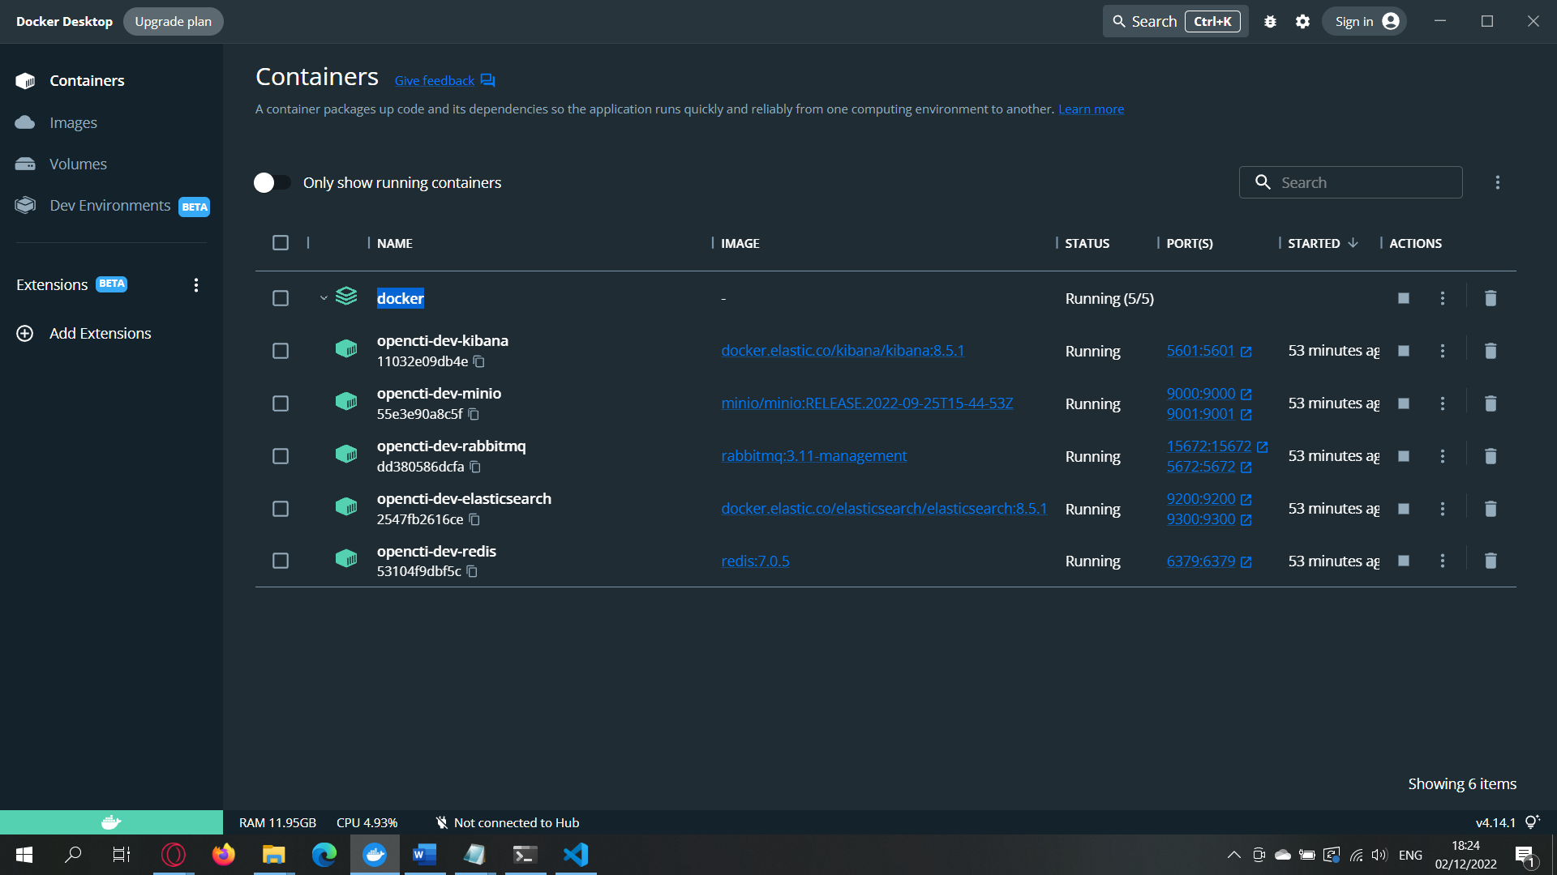Viewport: 1557px width, 875px height.
Task: Open the Docker settings gear
Action: coord(1302,22)
